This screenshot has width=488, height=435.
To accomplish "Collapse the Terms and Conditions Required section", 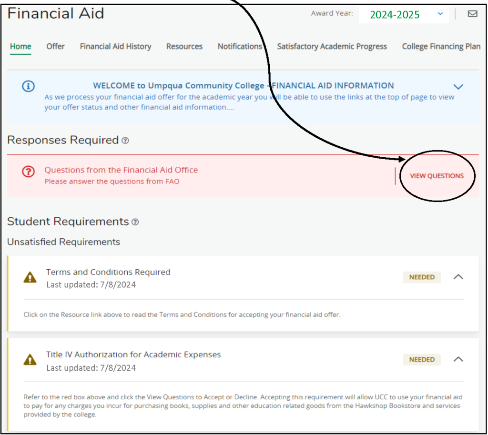I will point(458,277).
